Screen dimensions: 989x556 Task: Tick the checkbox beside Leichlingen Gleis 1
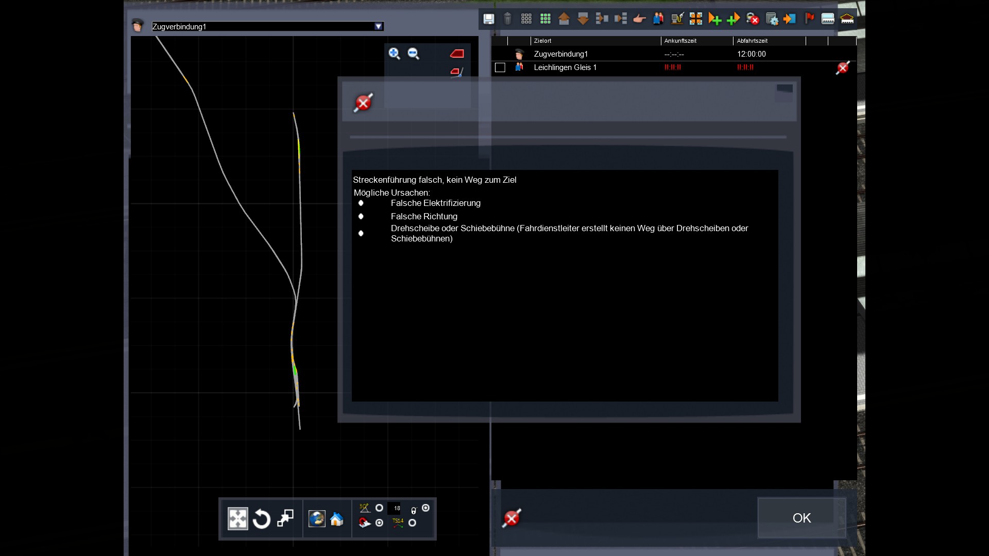(x=500, y=67)
